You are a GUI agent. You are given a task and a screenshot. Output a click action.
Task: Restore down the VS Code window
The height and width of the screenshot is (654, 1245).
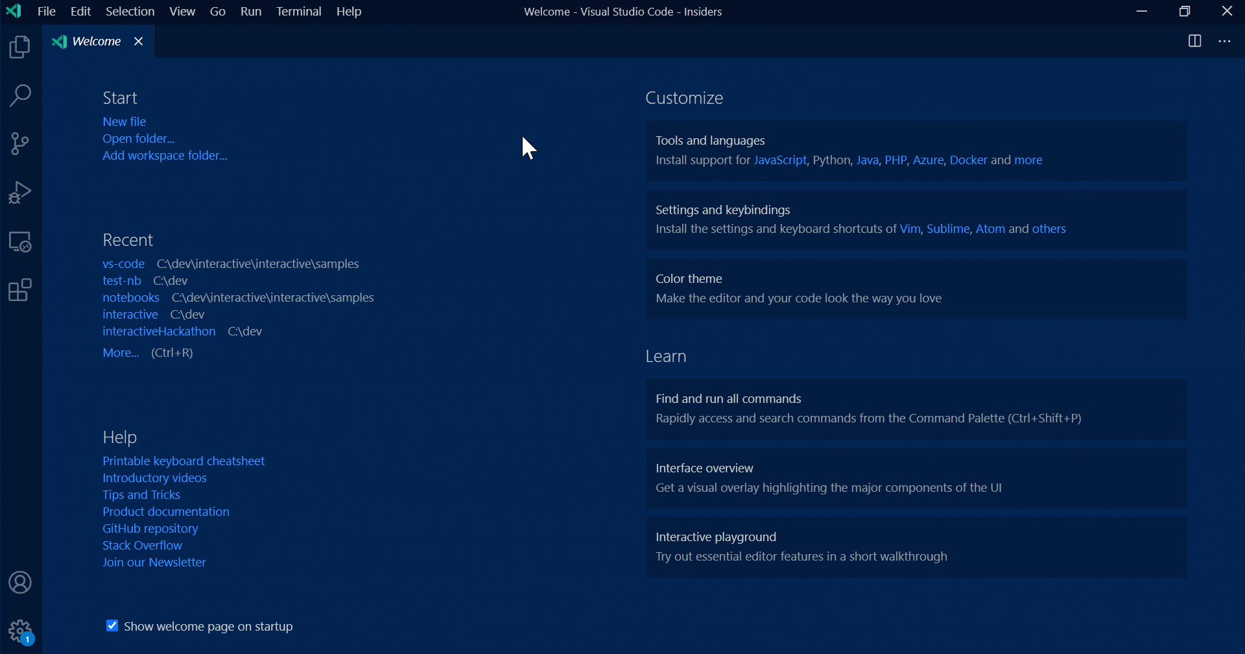coord(1185,12)
